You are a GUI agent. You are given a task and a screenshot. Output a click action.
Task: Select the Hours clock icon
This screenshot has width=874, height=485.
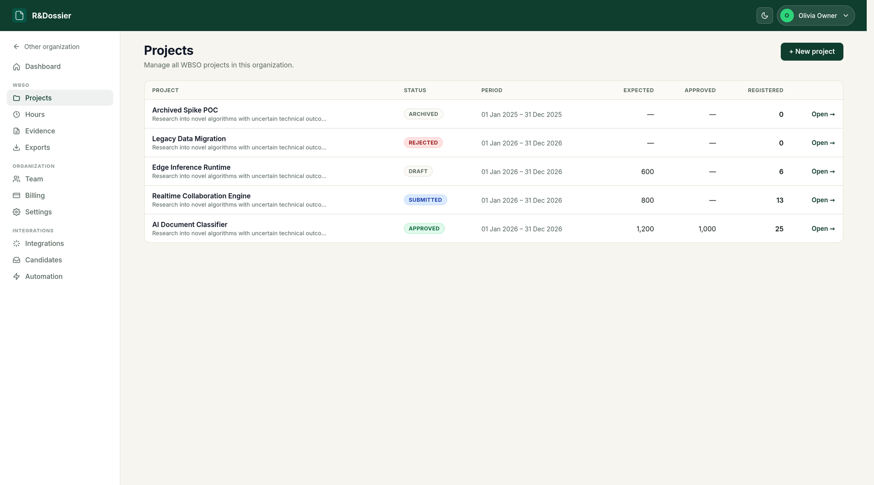[16, 115]
